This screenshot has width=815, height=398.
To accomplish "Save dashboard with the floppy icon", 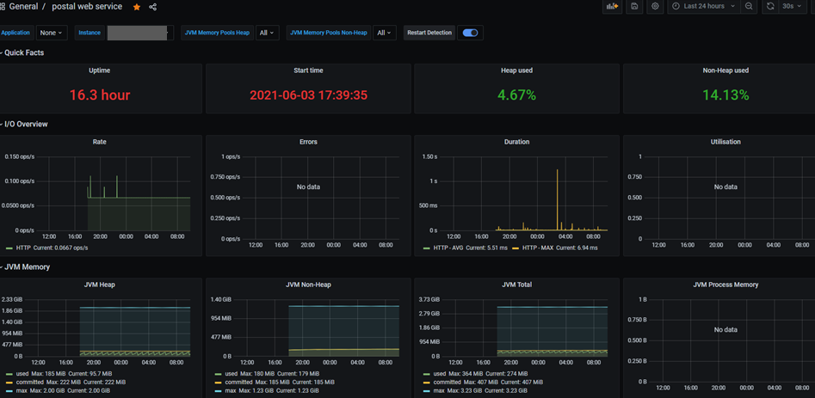I will coord(634,6).
